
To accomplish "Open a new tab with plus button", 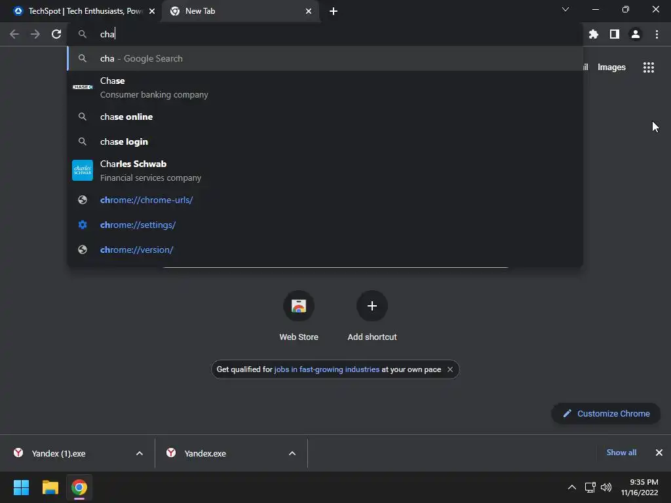I will [x=334, y=12].
